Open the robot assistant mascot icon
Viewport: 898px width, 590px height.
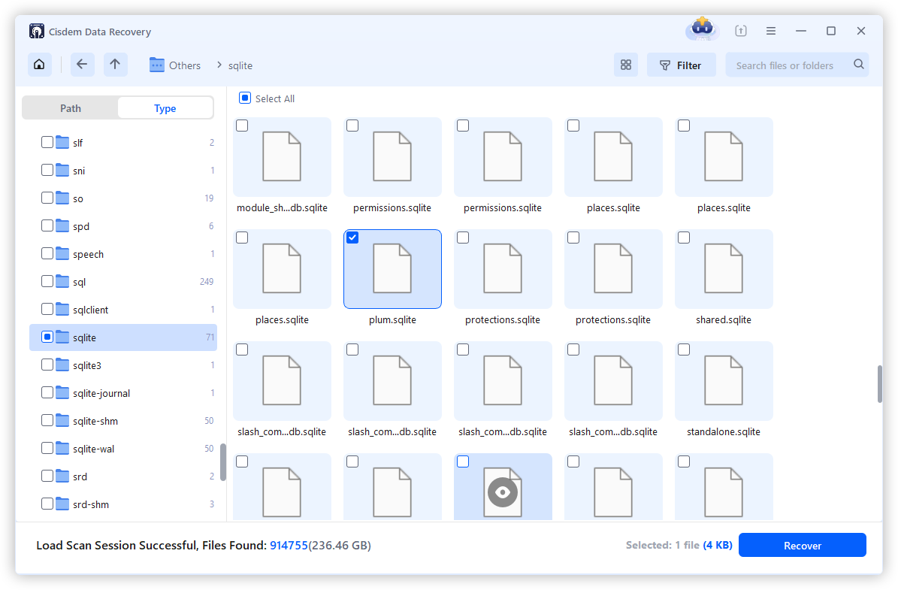pyautogui.click(x=701, y=29)
